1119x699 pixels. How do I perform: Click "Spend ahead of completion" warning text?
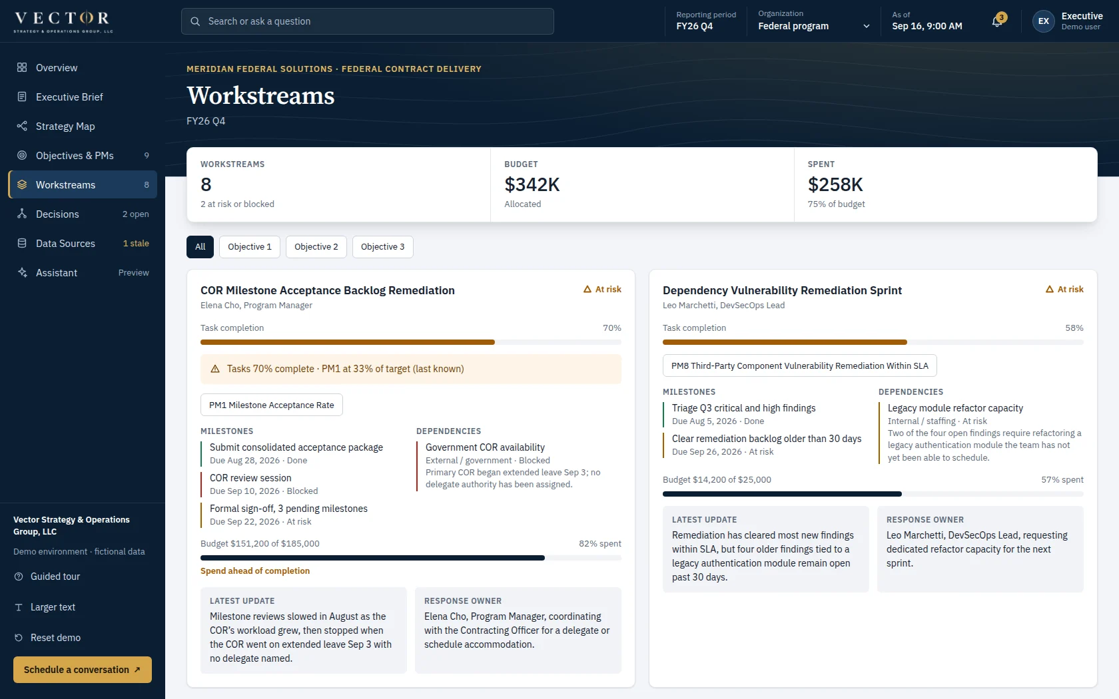[x=255, y=571]
